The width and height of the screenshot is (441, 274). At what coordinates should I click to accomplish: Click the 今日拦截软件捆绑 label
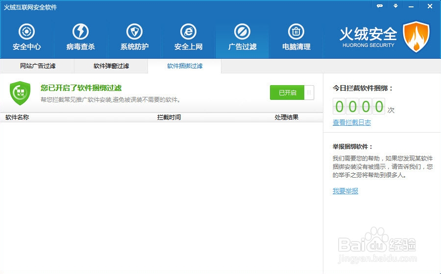[x=363, y=88]
